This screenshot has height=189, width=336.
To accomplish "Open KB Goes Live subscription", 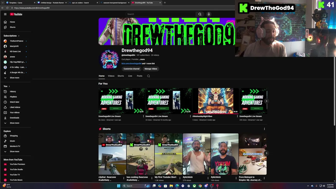I will pyautogui.click(x=15, y=51).
